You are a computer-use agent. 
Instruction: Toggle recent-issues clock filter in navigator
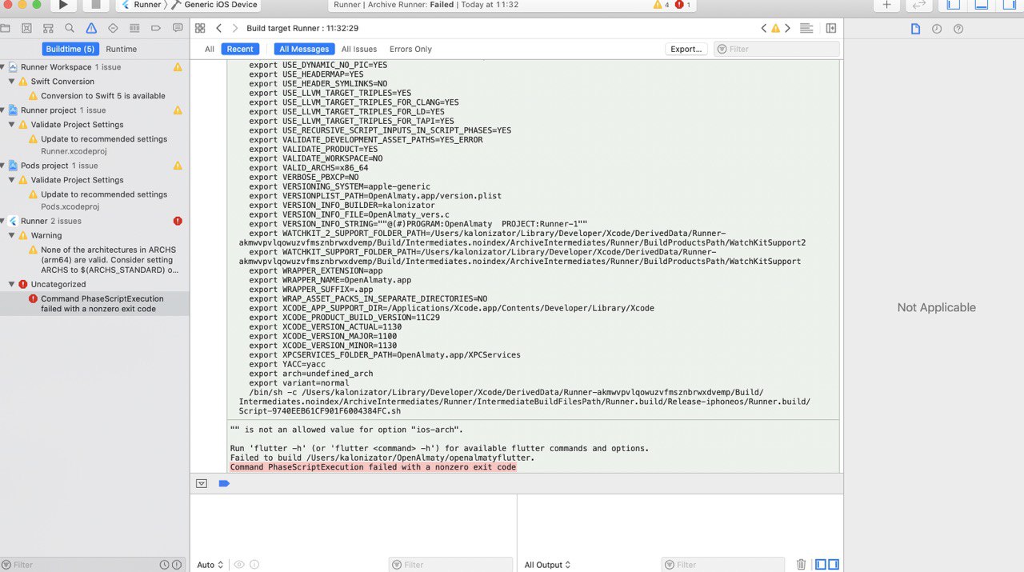pyautogui.click(x=164, y=565)
